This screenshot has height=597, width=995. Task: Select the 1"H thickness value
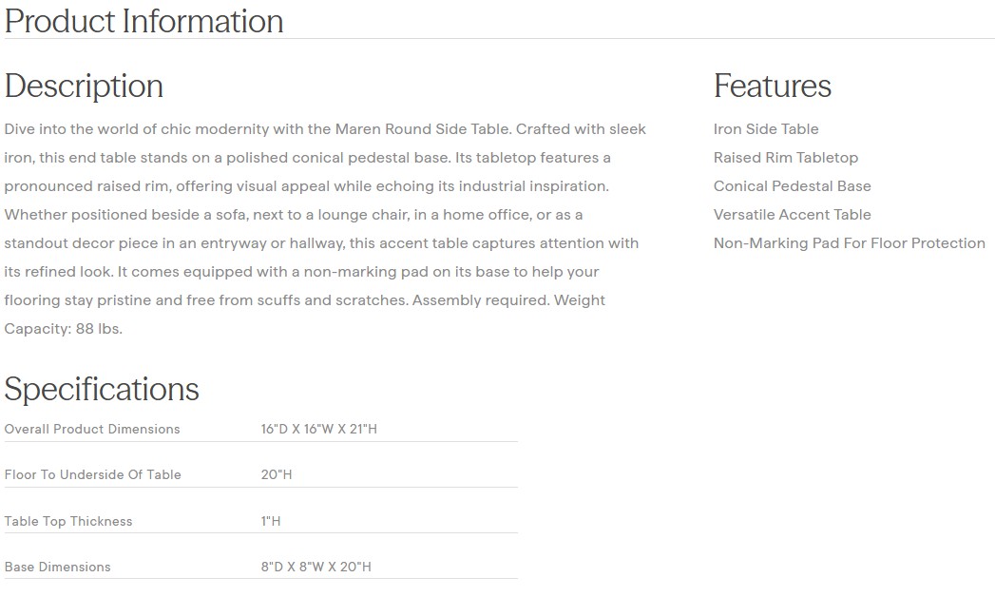tap(271, 521)
